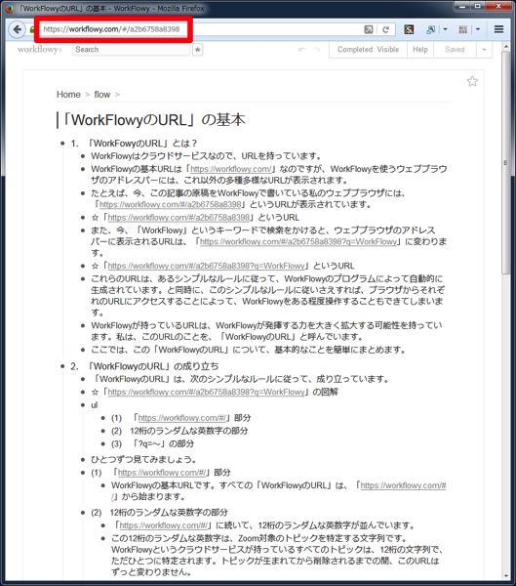
Task: Click the Saved button
Action: (x=455, y=50)
